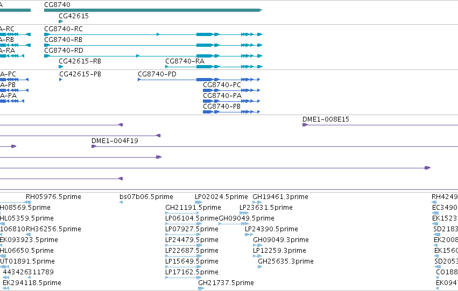Click the DME1-008E15 clone start marker
The image size is (458, 291).
click(305, 125)
